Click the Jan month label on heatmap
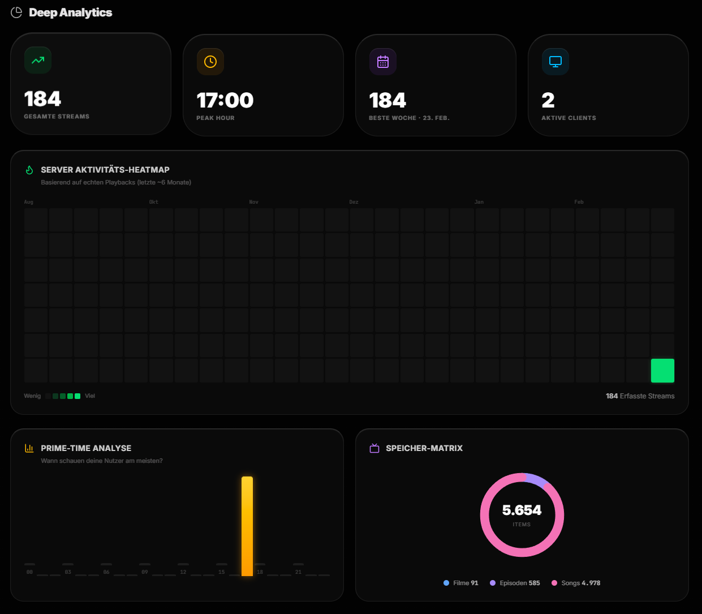The height and width of the screenshot is (614, 702). tap(479, 202)
